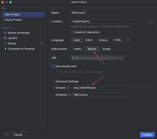Choose Kotlin as the language

tap(89, 40)
